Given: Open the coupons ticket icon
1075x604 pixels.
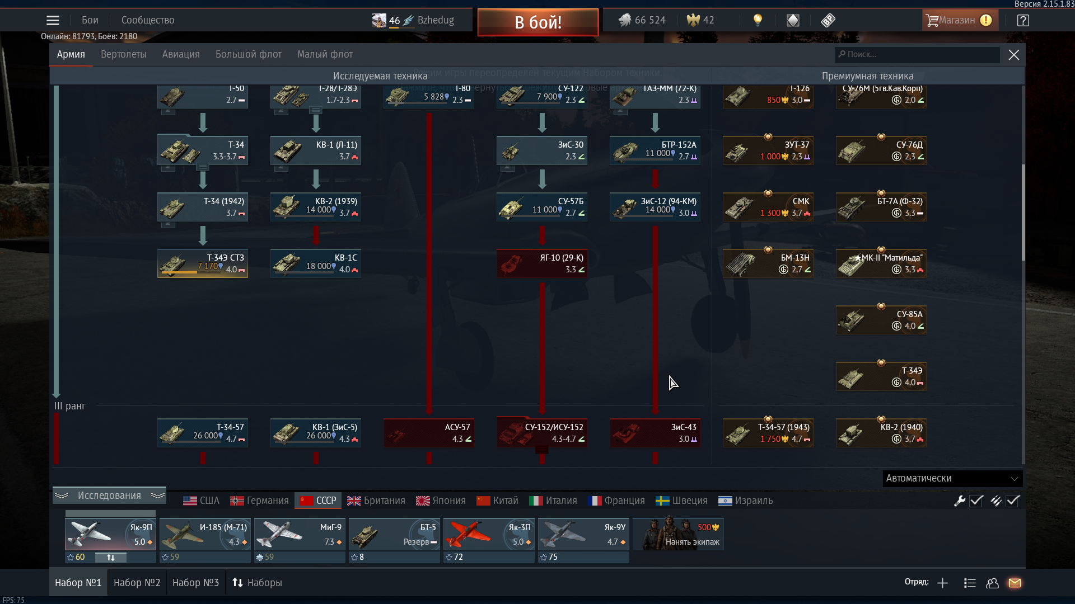Looking at the screenshot, I should [828, 21].
